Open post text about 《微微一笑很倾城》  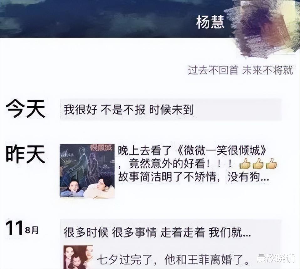coord(193,164)
